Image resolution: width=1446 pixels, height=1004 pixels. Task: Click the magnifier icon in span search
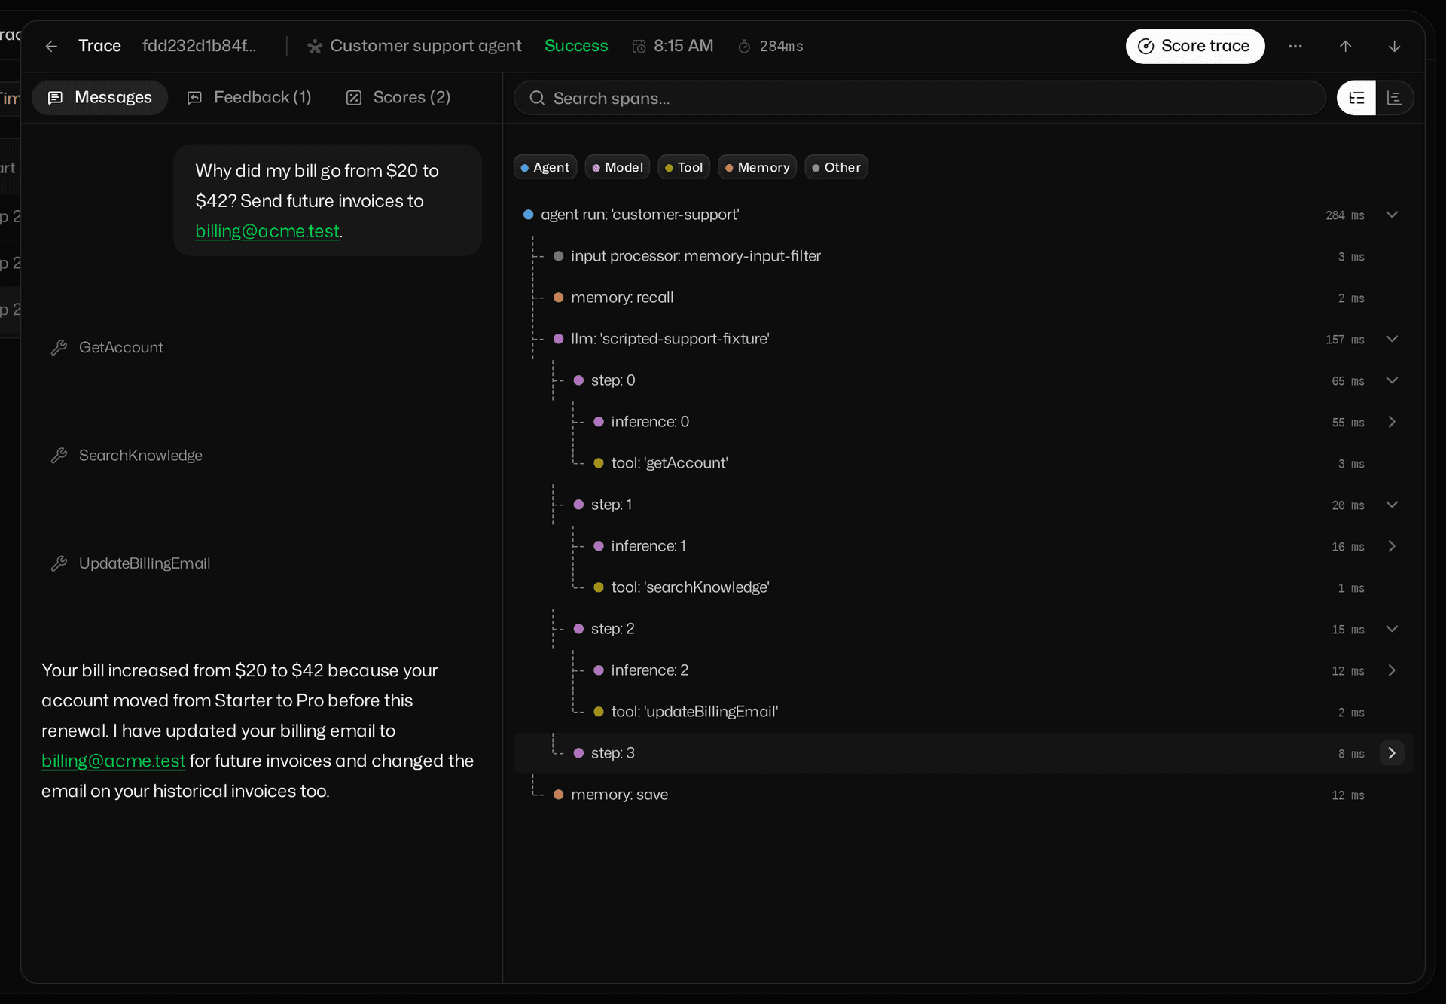coord(537,98)
